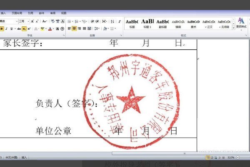Click the zoom out minus button

(238, 157)
